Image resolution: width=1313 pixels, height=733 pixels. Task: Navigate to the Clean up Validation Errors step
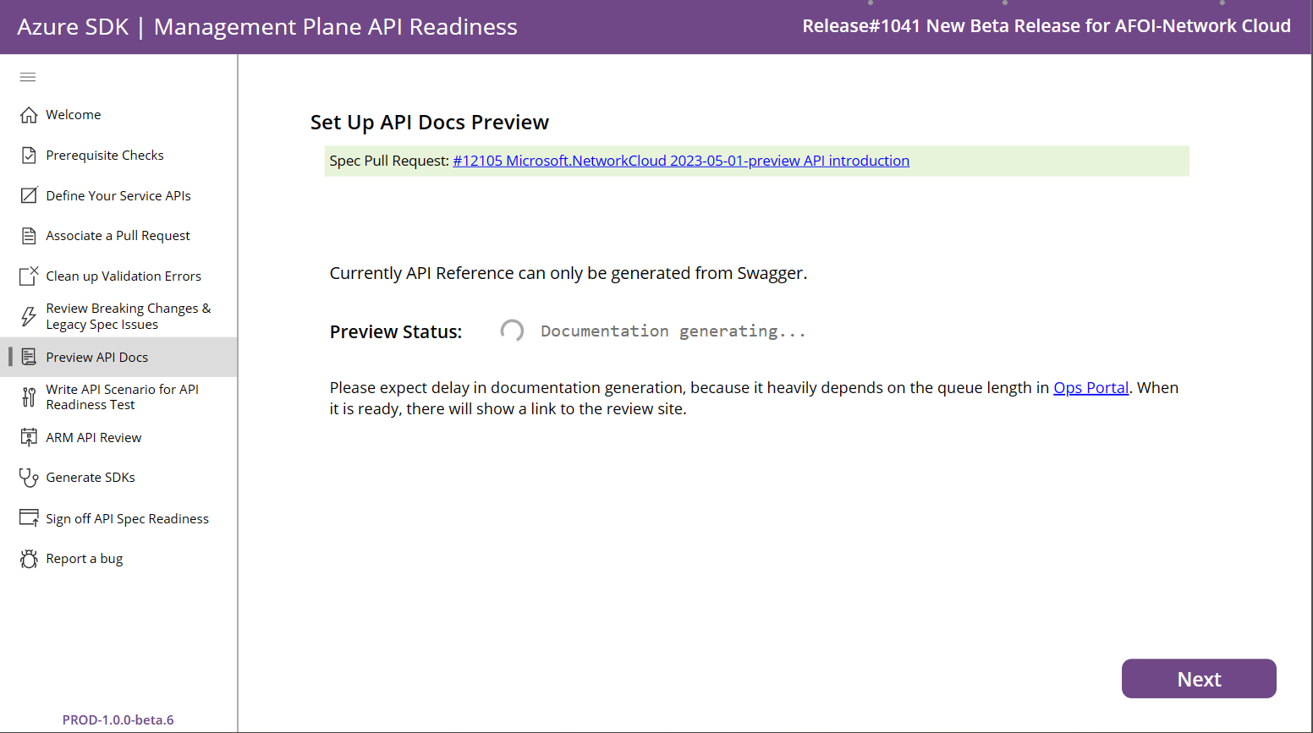click(x=124, y=276)
